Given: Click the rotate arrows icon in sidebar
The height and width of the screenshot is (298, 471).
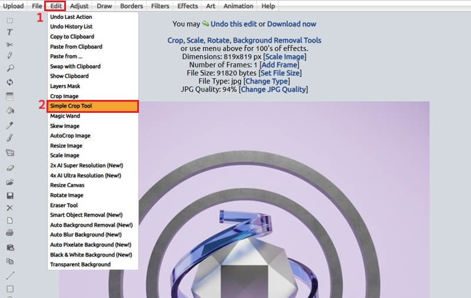Looking at the screenshot, I should pos(10,82).
